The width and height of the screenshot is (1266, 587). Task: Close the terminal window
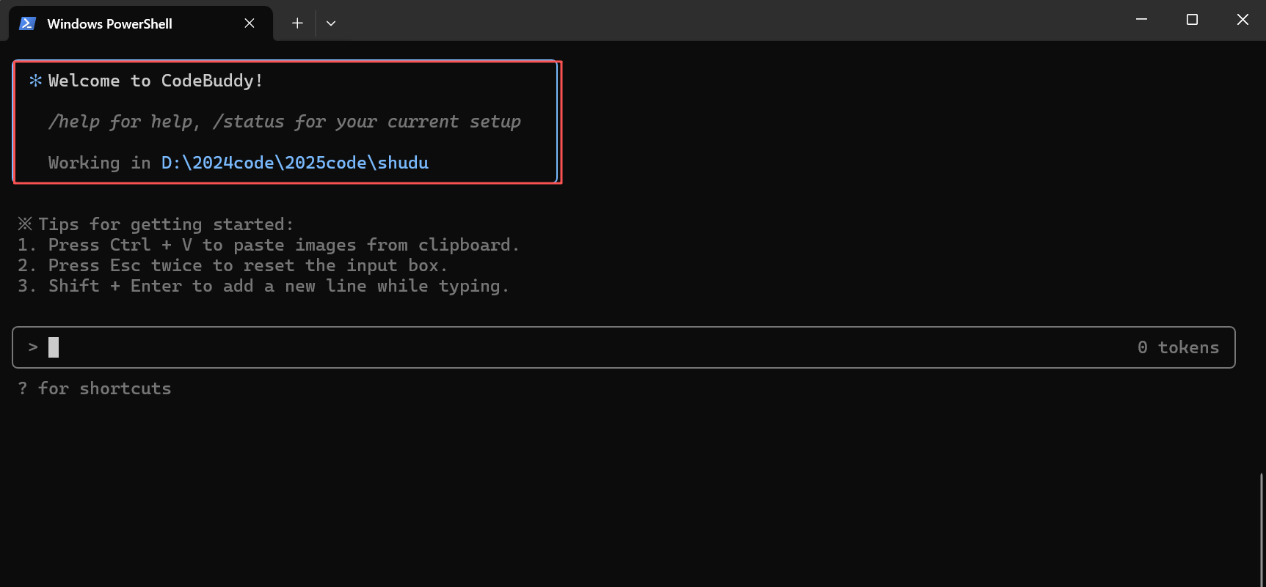pyautogui.click(x=1243, y=20)
